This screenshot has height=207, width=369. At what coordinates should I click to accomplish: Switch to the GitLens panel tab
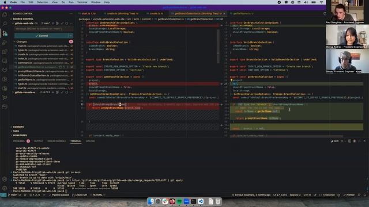(91, 141)
